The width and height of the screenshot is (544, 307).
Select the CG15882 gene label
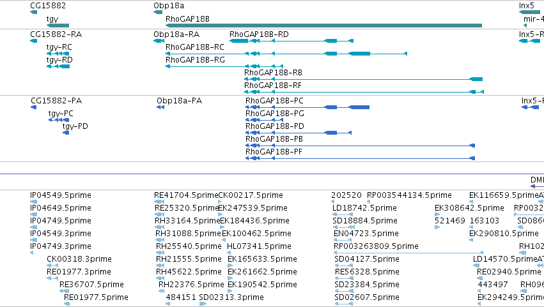coord(48,6)
